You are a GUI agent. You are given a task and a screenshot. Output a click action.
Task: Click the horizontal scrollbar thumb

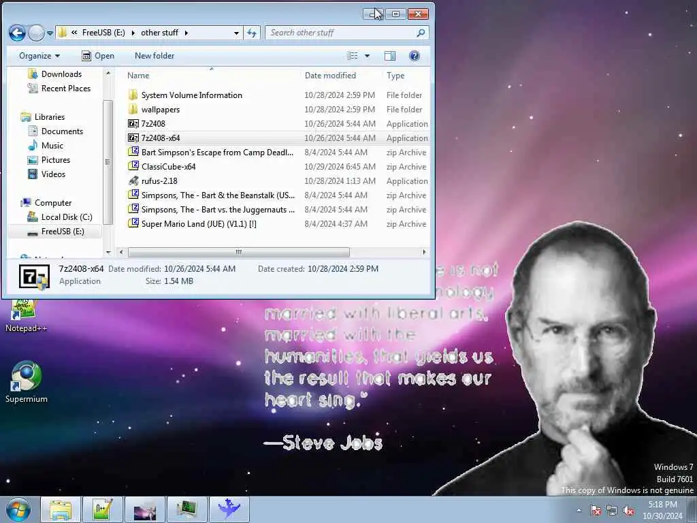pyautogui.click(x=239, y=252)
